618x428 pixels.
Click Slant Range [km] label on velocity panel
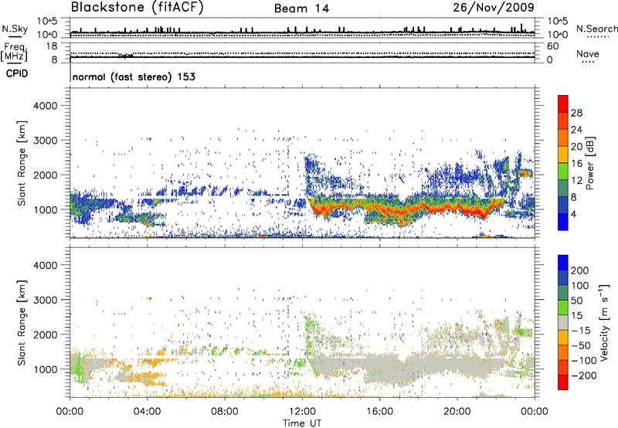(22, 322)
